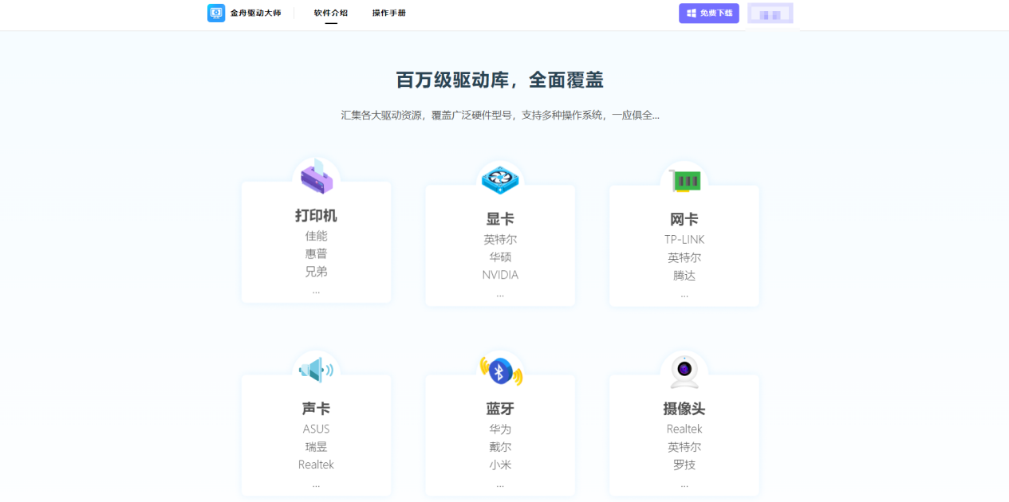Click the subtitle starting with 汇集各大驱动资源
The height and width of the screenshot is (502, 1009).
pyautogui.click(x=500, y=115)
